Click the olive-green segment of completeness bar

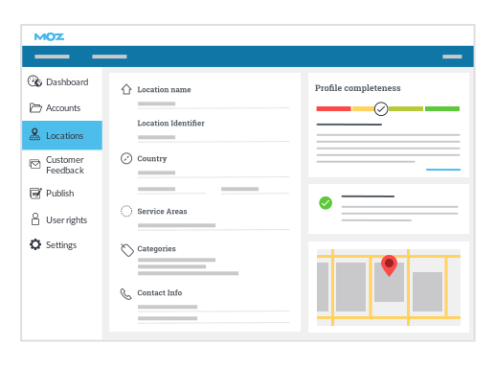click(x=406, y=109)
